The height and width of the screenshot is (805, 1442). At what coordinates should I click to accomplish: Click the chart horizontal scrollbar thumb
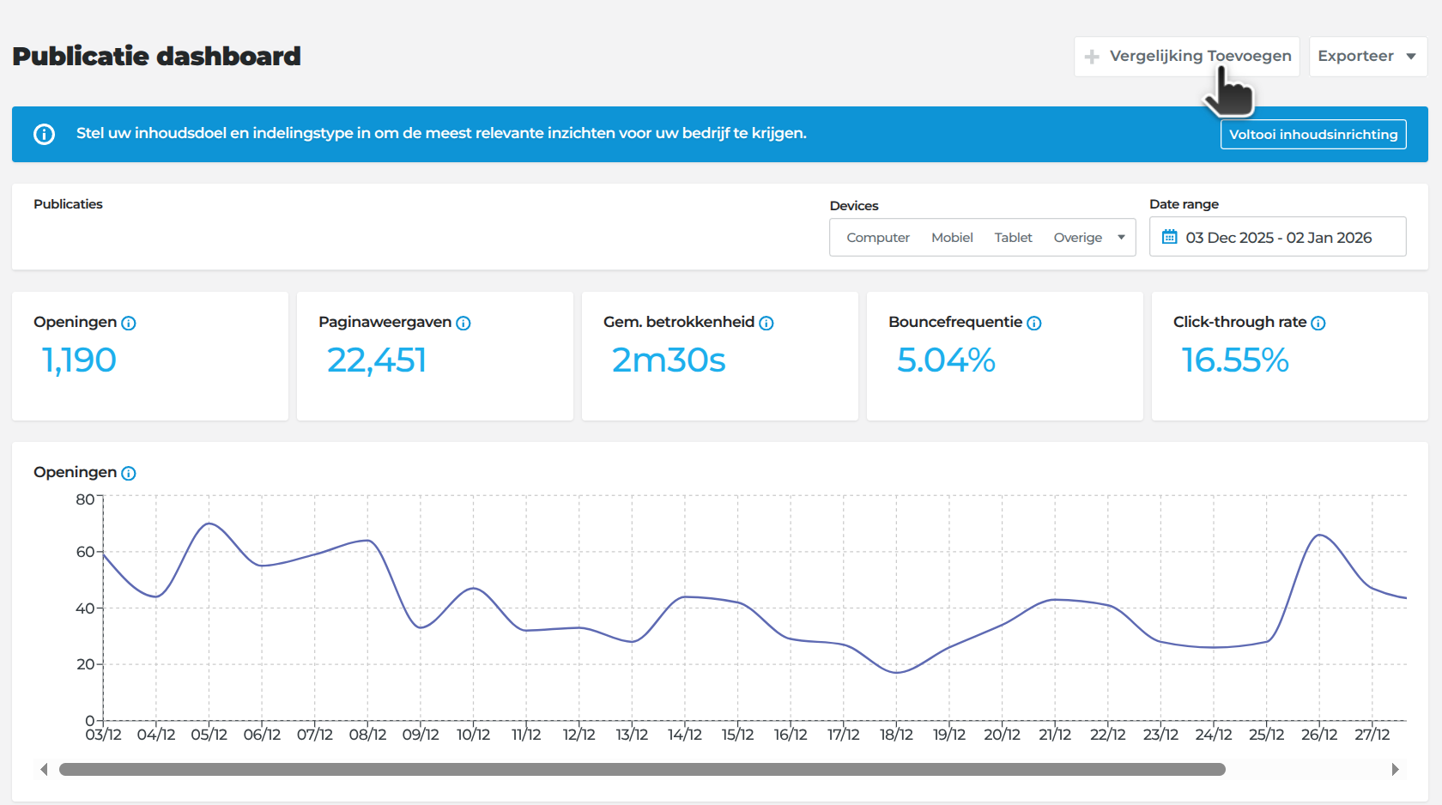[642, 770]
